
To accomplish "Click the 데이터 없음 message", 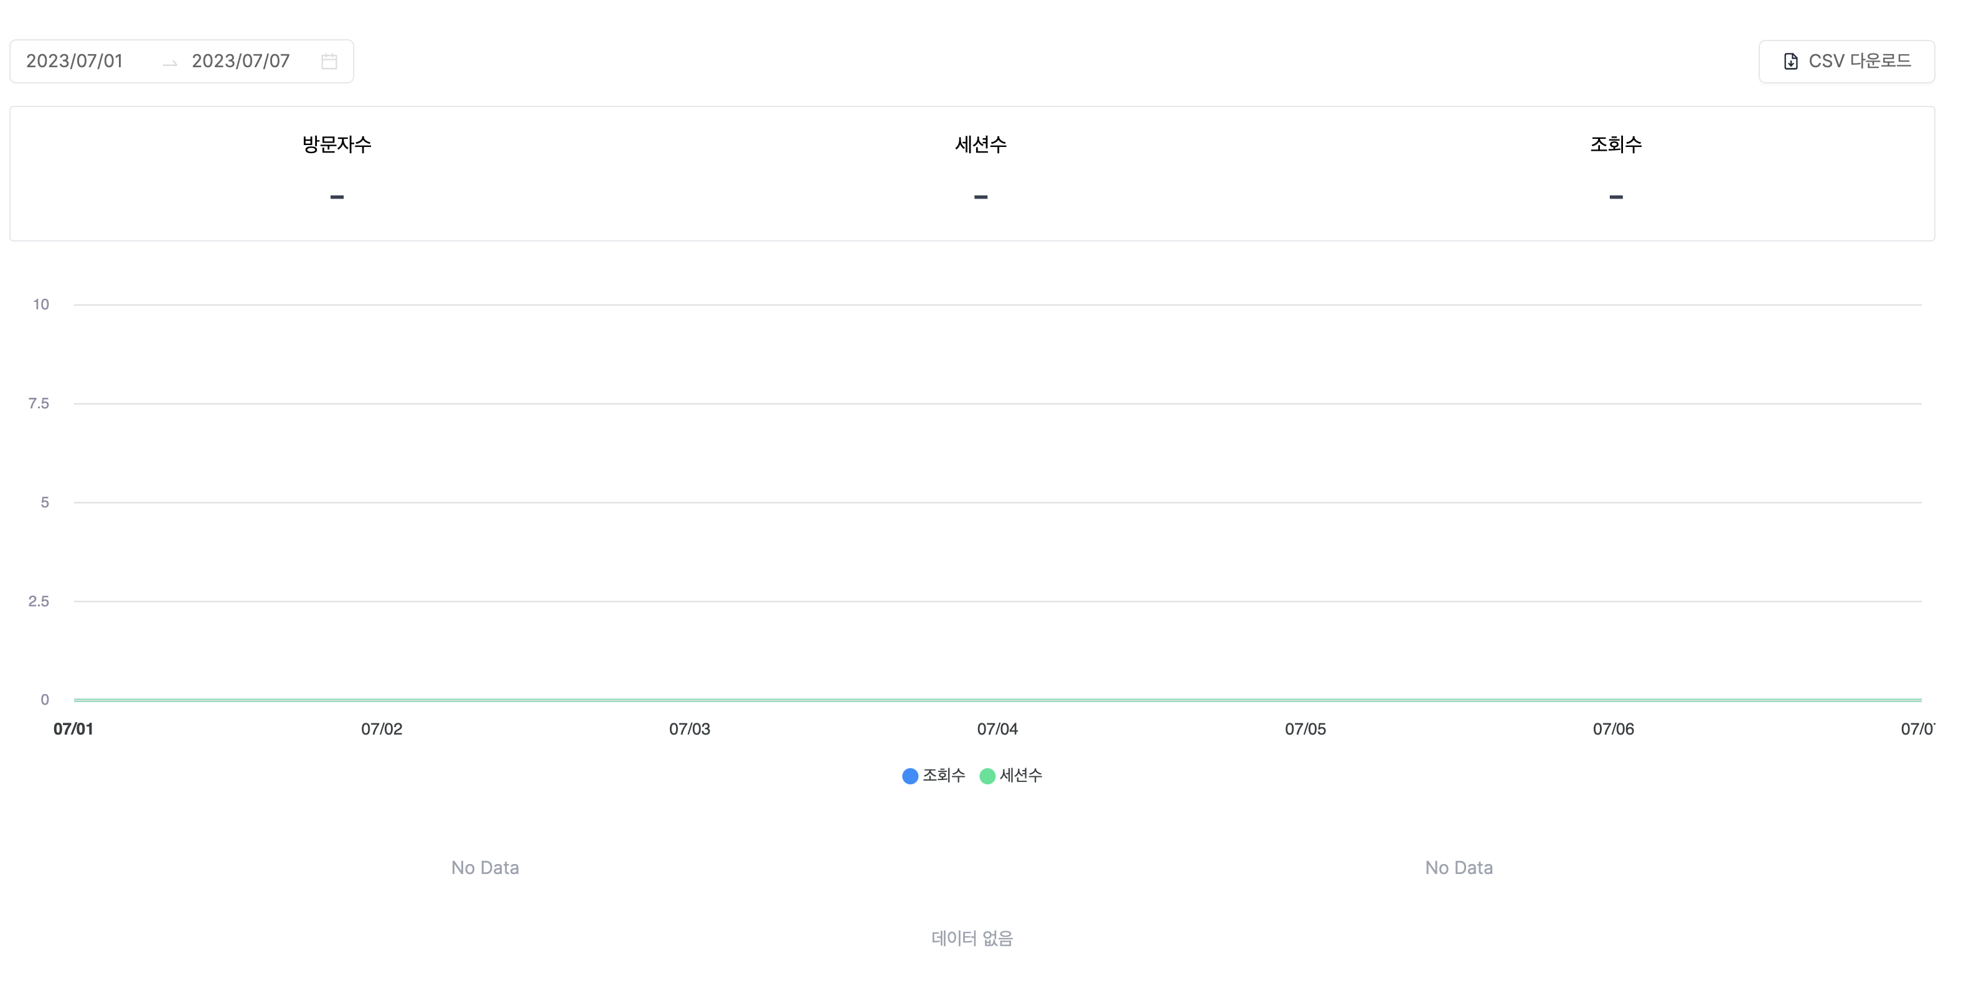I will click(972, 938).
